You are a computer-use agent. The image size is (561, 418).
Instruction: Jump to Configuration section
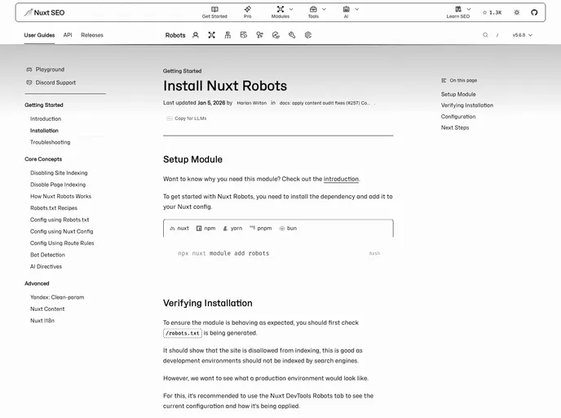pyautogui.click(x=458, y=117)
